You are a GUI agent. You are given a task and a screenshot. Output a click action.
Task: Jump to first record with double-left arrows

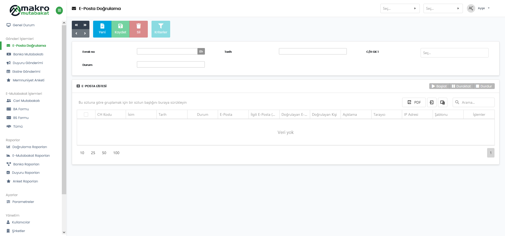pyautogui.click(x=76, y=25)
